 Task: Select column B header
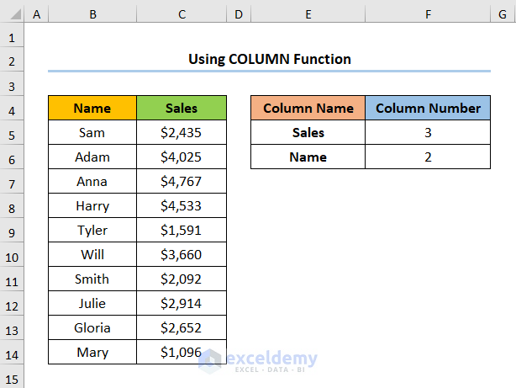[x=92, y=15]
